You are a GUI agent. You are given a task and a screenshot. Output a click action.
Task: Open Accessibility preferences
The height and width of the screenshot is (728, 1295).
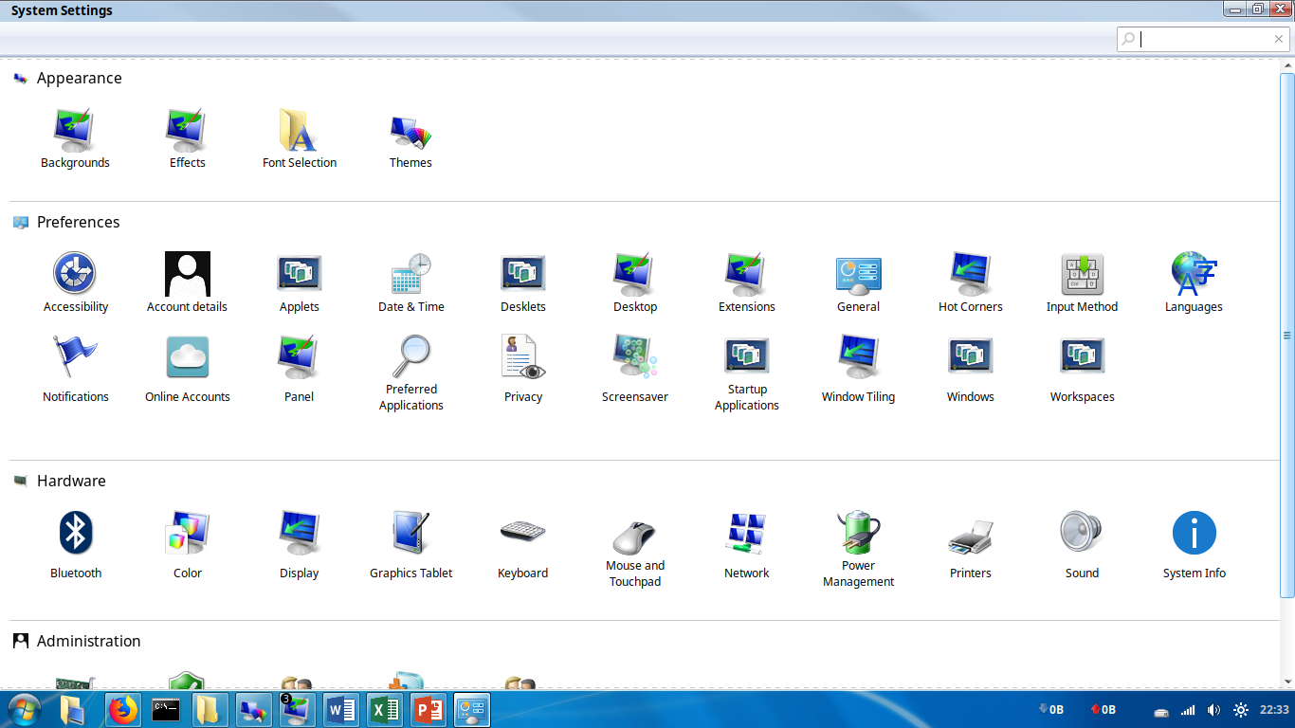tap(75, 282)
